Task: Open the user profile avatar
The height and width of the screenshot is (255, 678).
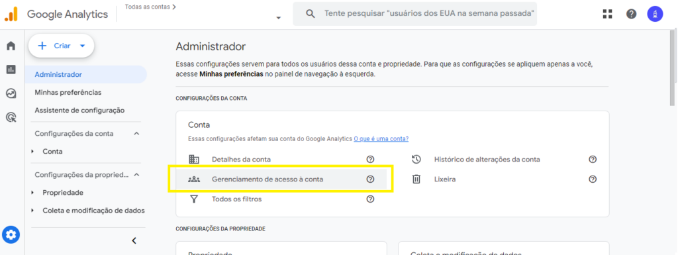Action: coord(655,14)
